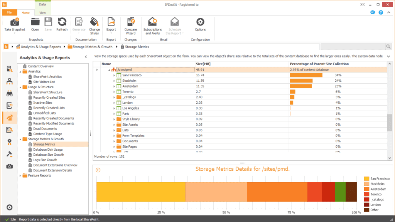Sort by the Size[MB] column header
This screenshot has width=395, height=222.
(242, 64)
